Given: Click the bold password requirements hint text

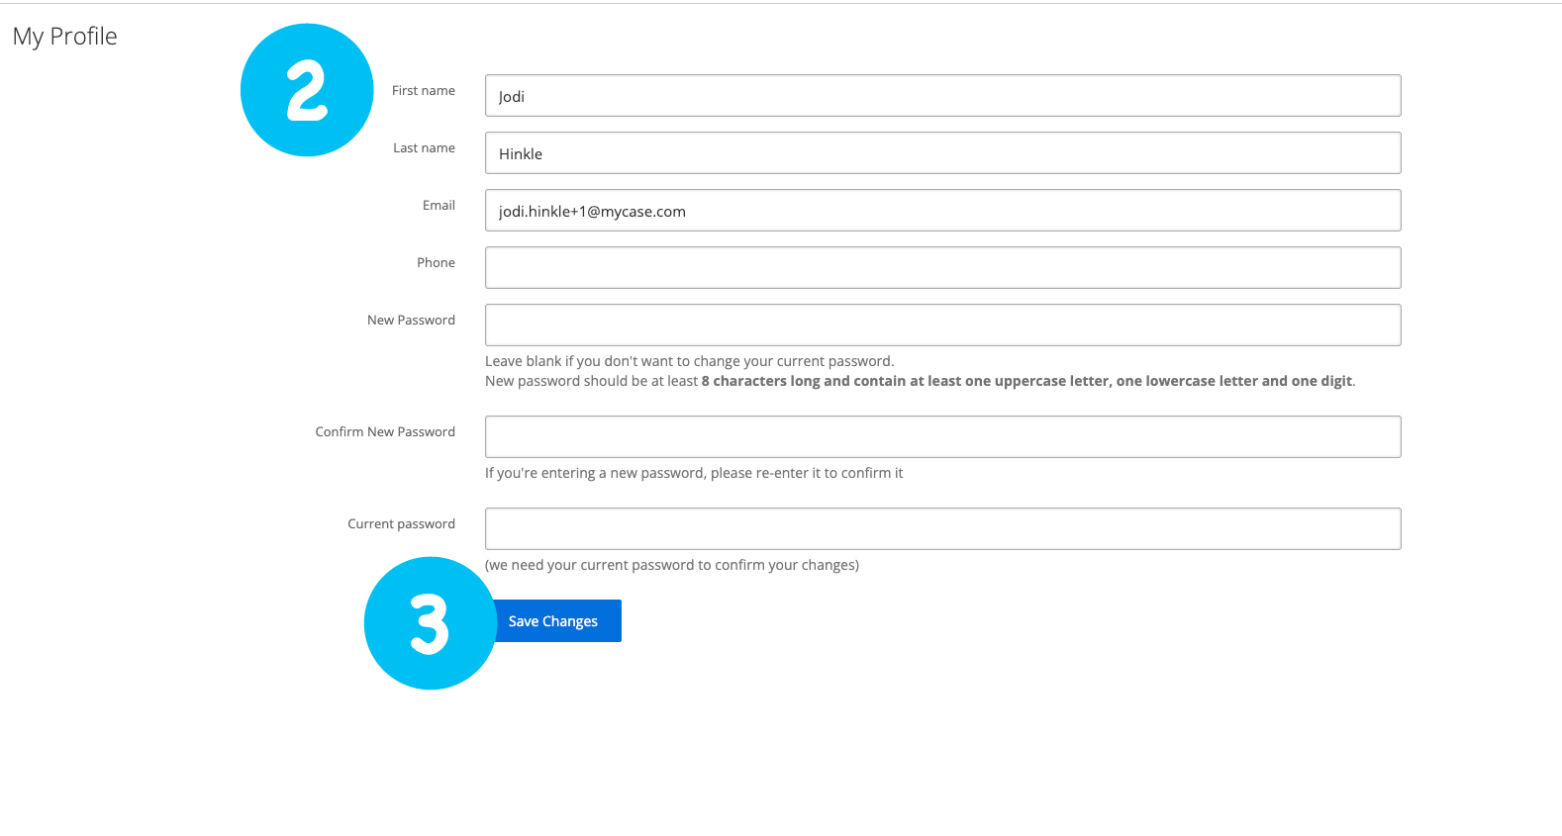Looking at the screenshot, I should [x=1025, y=382].
